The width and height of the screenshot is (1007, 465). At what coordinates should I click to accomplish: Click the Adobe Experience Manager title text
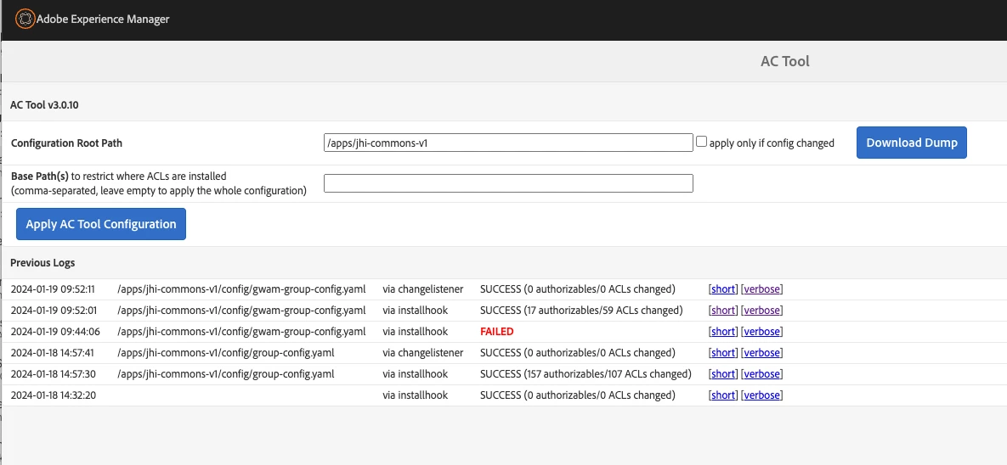[x=103, y=20]
